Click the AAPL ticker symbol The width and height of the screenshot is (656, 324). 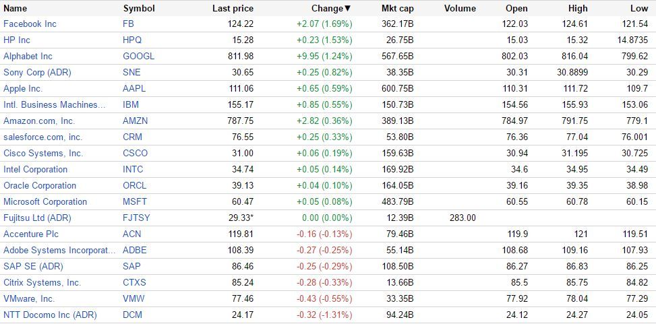click(134, 88)
